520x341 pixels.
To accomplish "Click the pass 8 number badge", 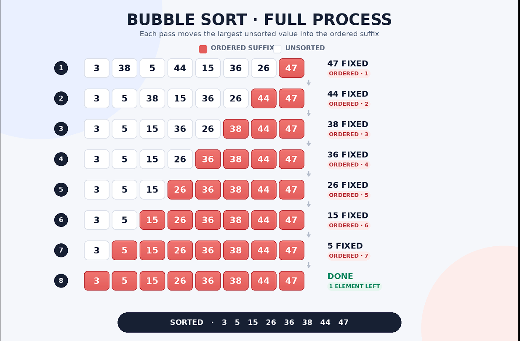I will pyautogui.click(x=61, y=280).
